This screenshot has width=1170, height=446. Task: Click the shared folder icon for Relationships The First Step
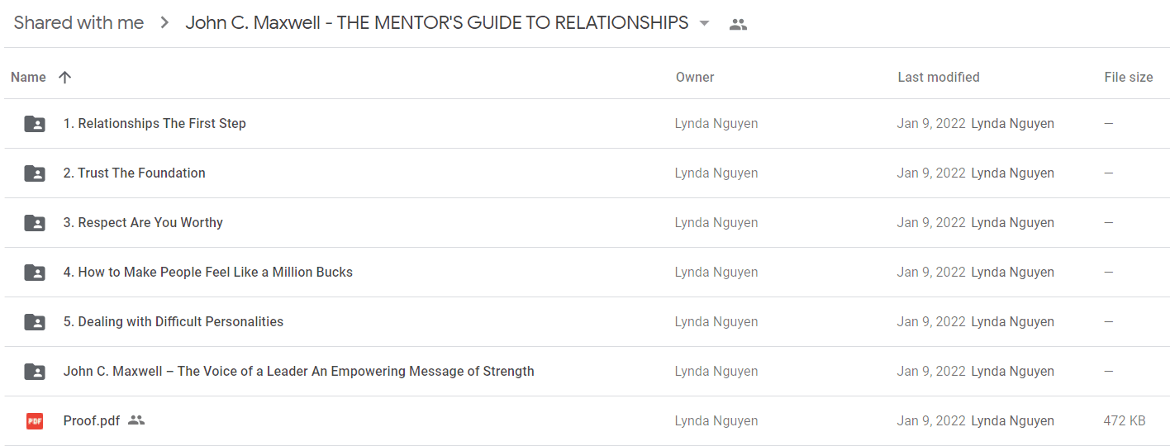click(35, 124)
